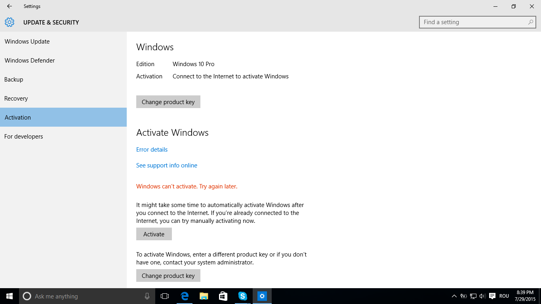The height and width of the screenshot is (304, 541).
Task: Minimize the Settings window
Action: coord(495,6)
